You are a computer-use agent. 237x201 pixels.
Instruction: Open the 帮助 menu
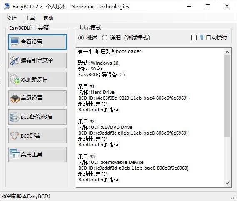(48, 18)
